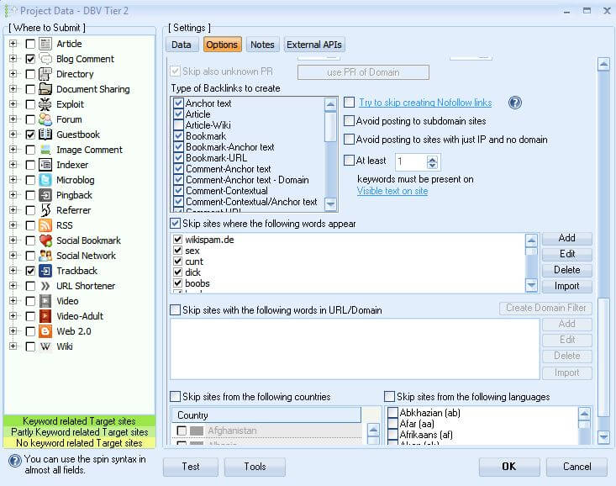Expand the Trackback tree node

13,271
